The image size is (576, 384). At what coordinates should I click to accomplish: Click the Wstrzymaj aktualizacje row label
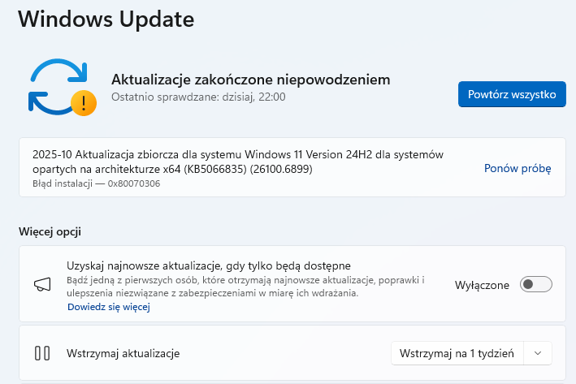[x=123, y=353]
